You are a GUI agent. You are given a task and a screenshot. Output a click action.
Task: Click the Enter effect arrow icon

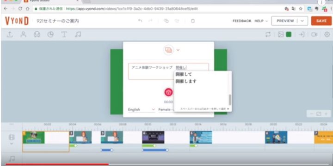pos(302,35)
